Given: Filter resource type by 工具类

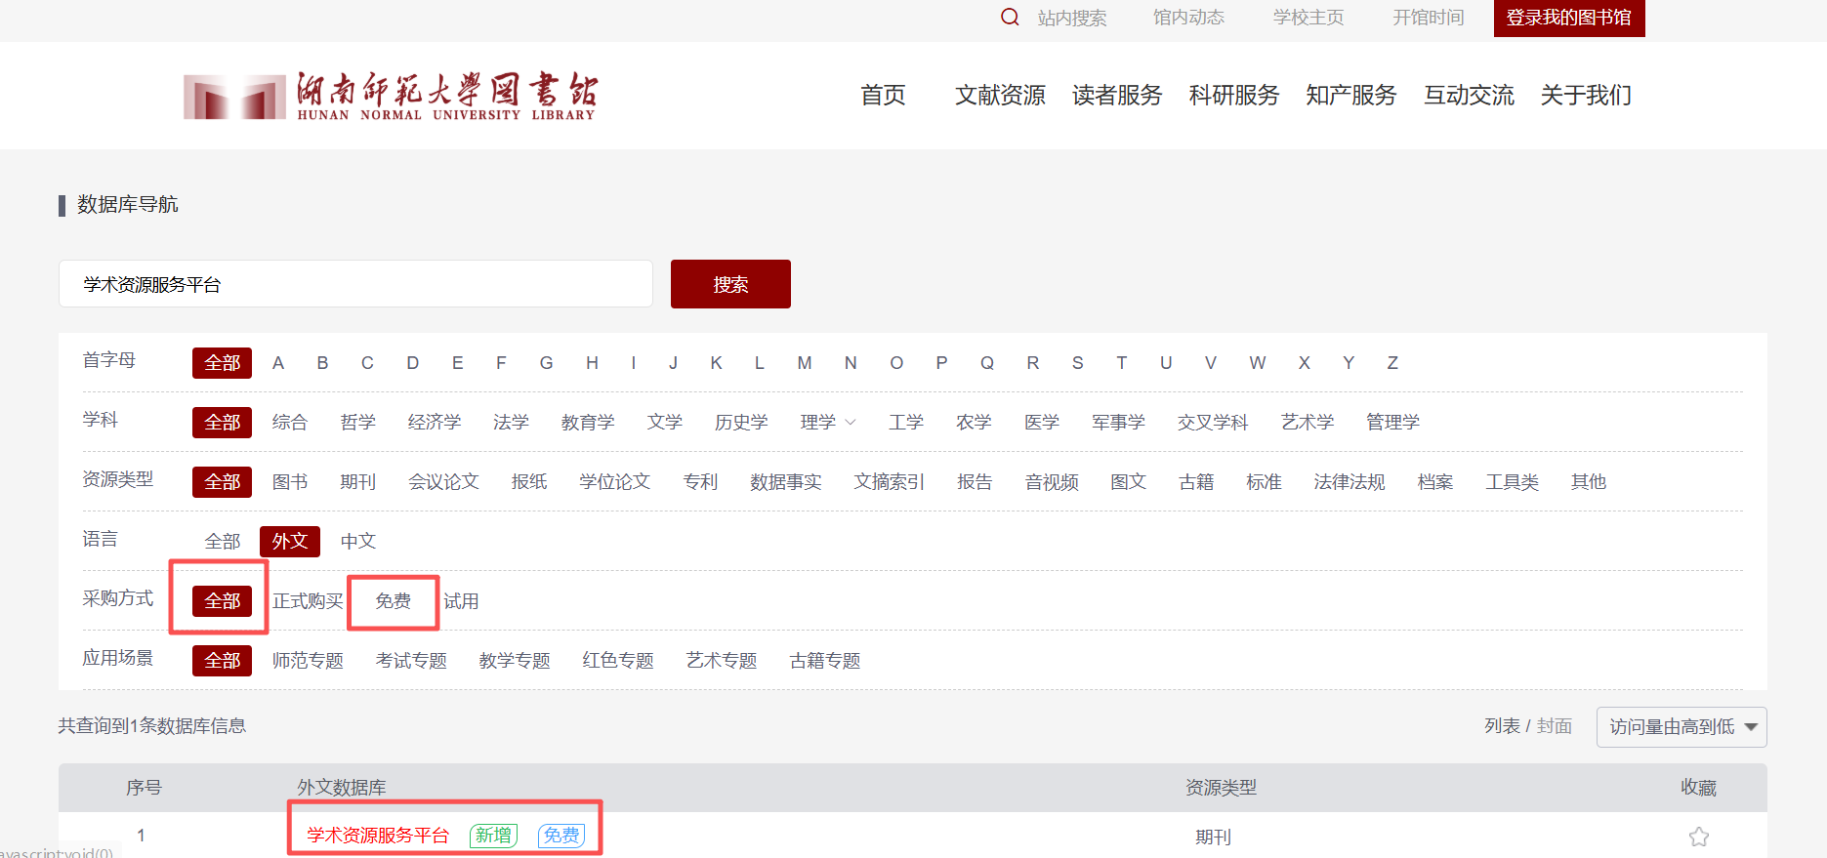Looking at the screenshot, I should [1512, 482].
